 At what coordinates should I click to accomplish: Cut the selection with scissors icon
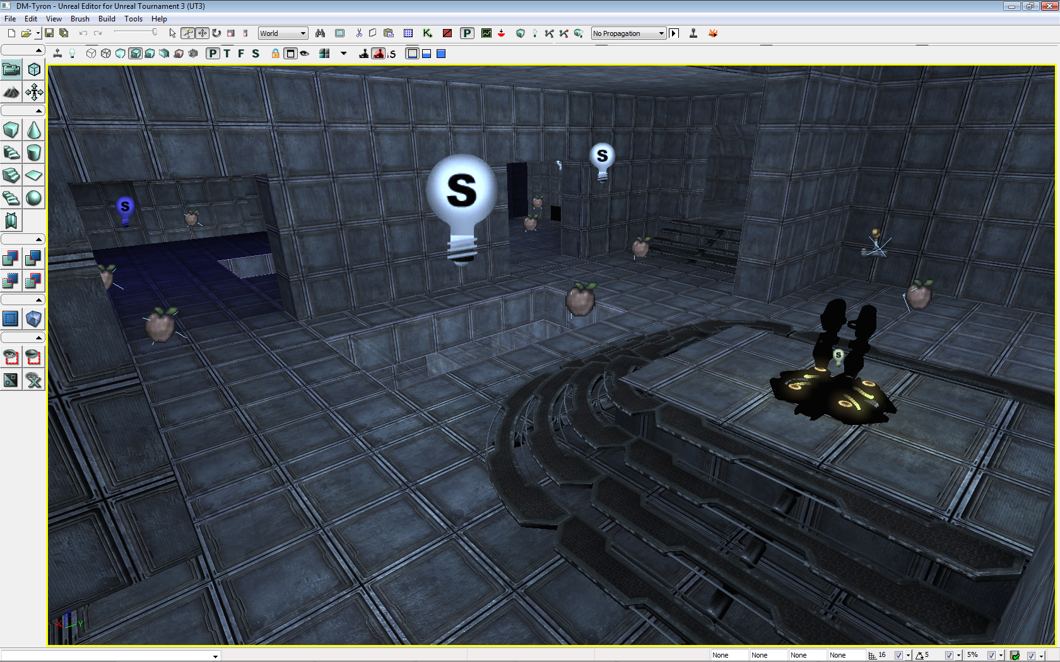point(359,33)
